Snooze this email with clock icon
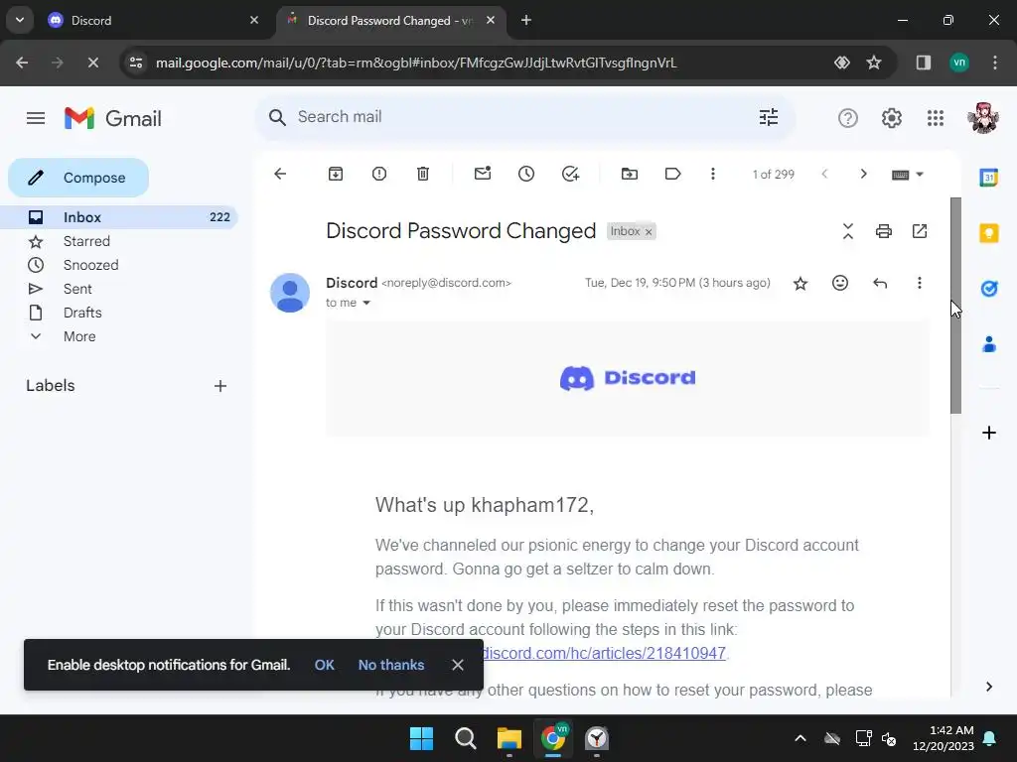Image resolution: width=1017 pixels, height=762 pixels. pos(526,174)
